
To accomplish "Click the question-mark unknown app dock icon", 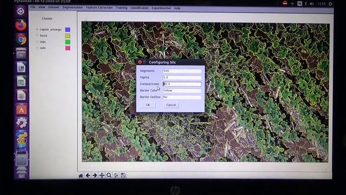I will [x=22, y=159].
